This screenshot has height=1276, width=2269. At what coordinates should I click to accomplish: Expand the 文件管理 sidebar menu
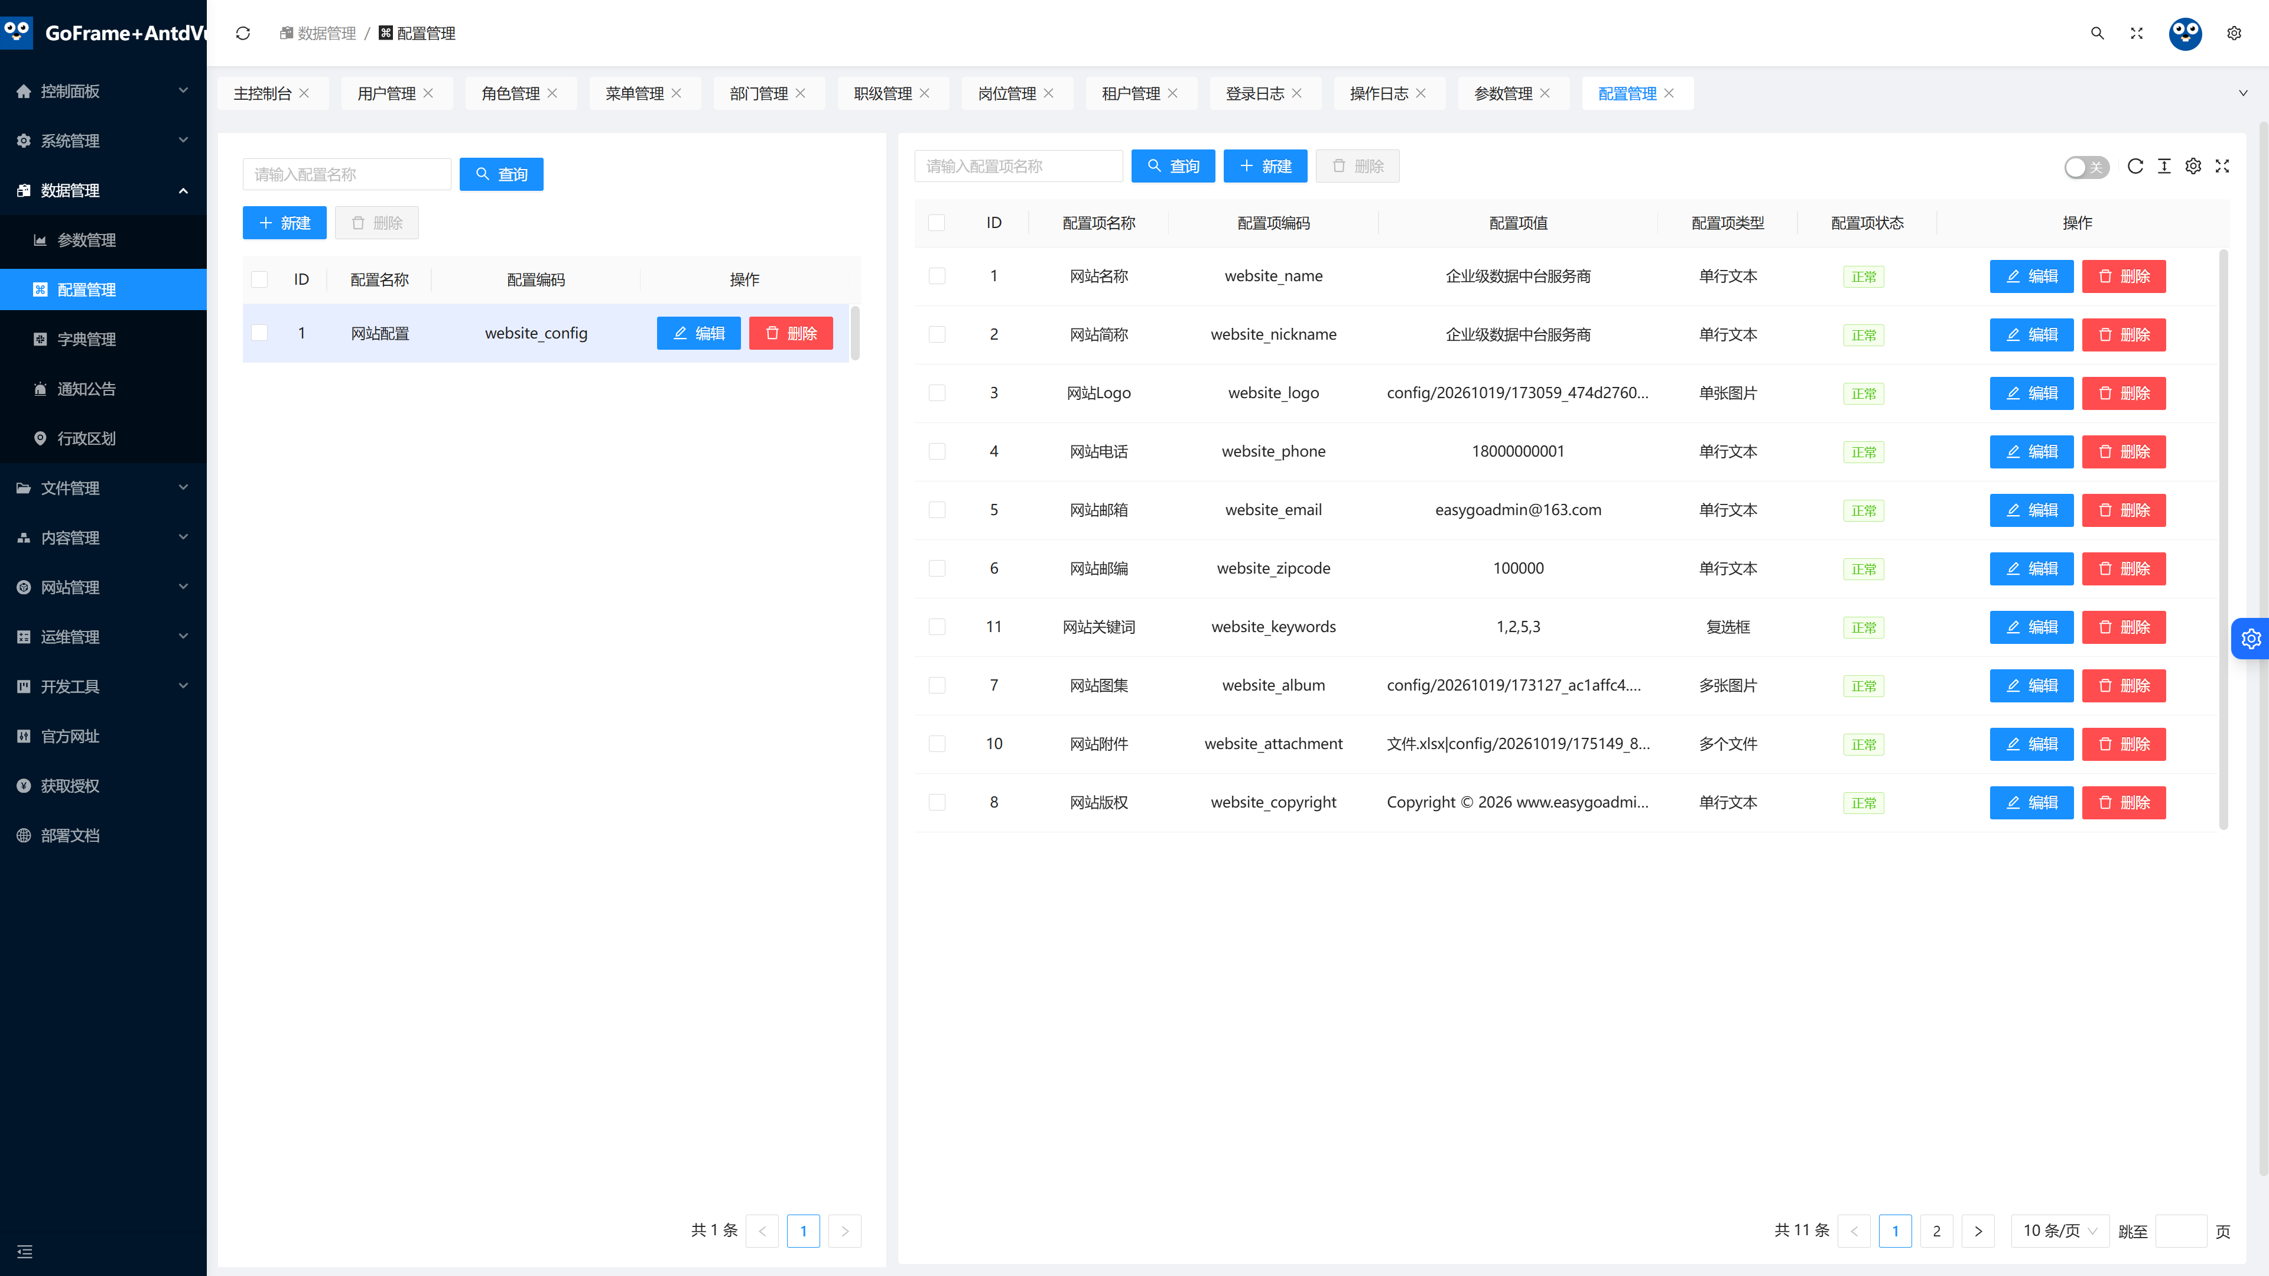coord(103,488)
